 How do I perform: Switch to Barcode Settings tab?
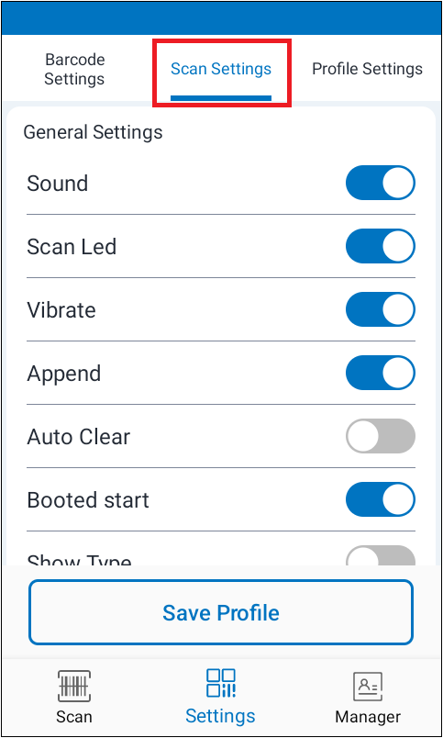74,69
